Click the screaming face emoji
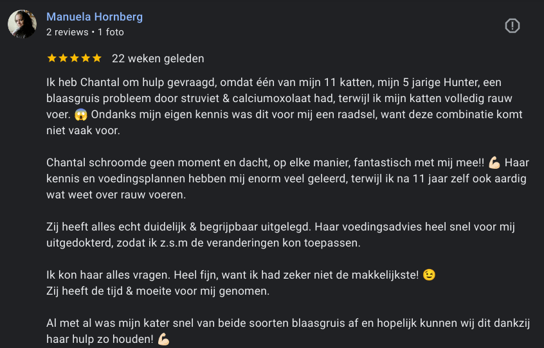This screenshot has width=544, height=348. 80,115
